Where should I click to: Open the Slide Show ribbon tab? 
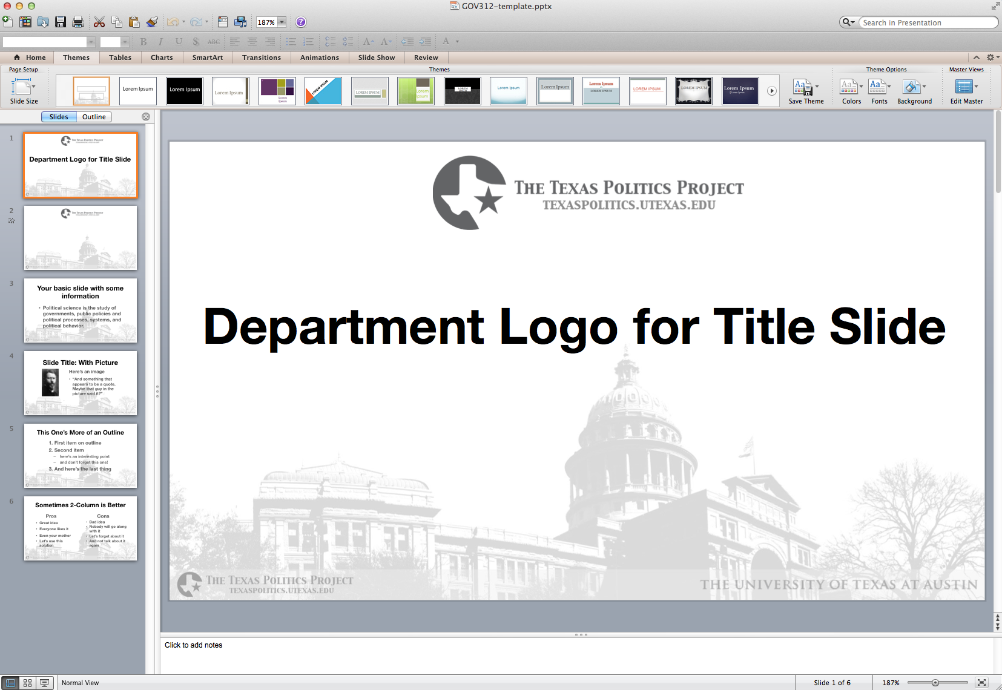[x=377, y=57]
